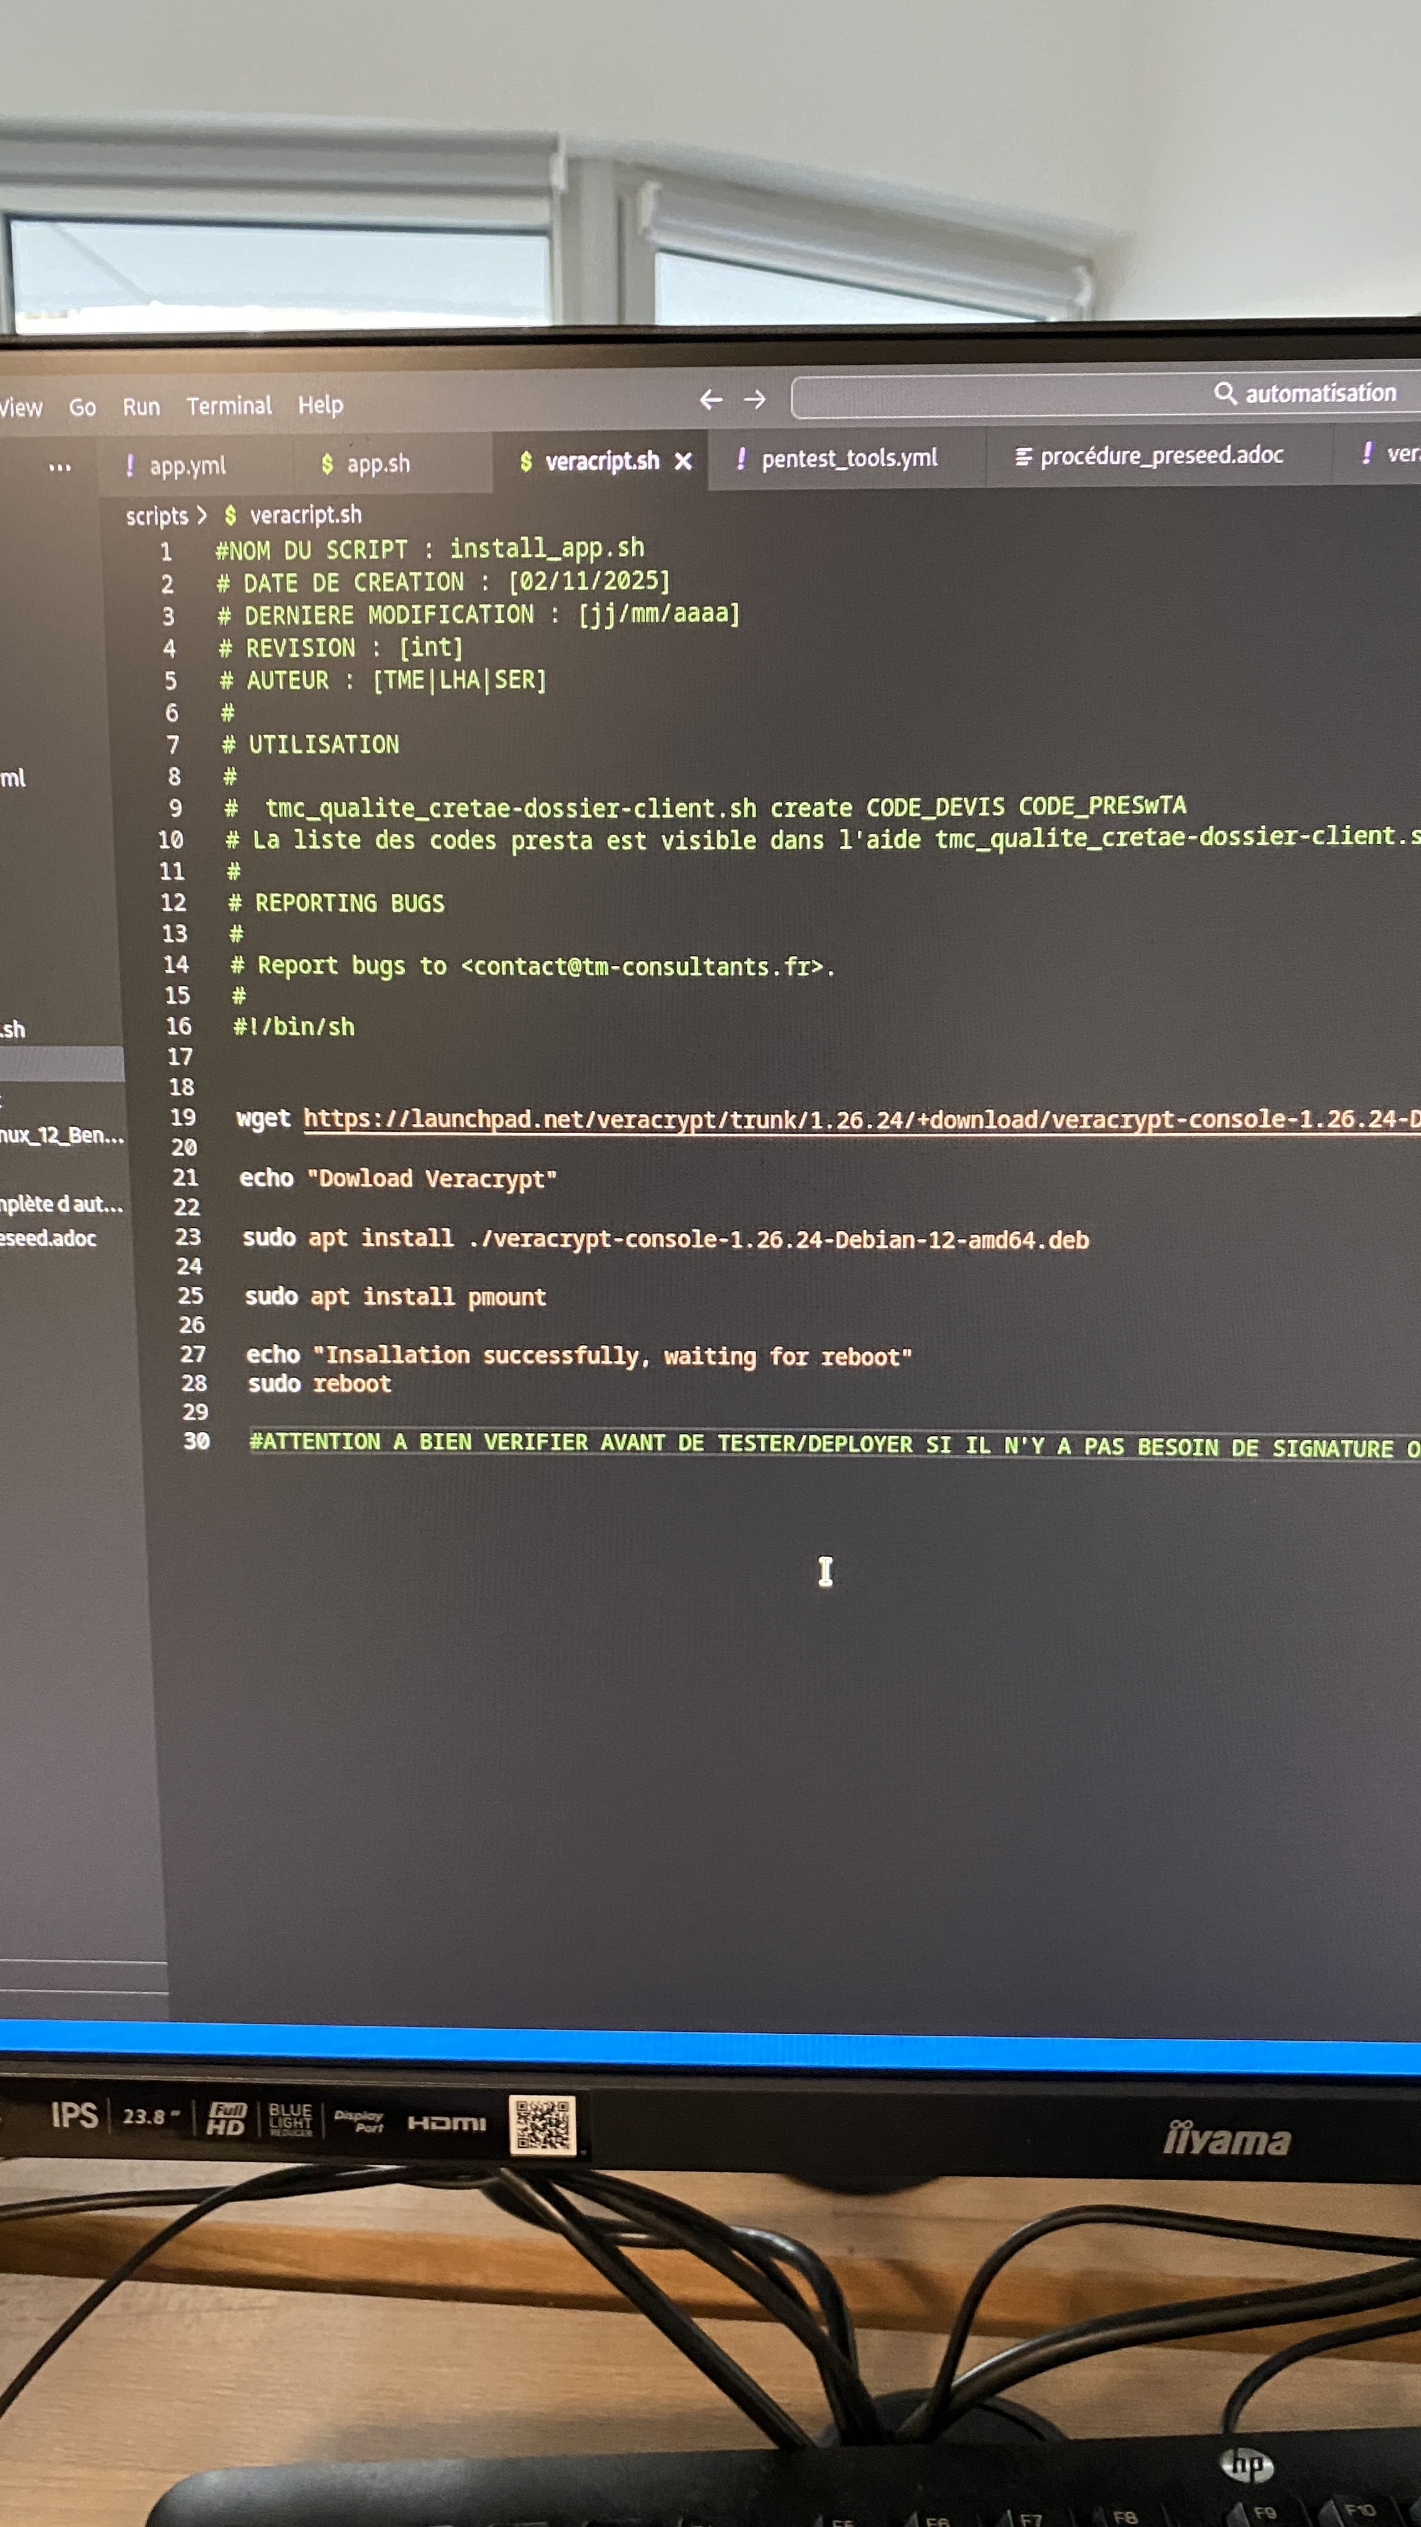Click the DATE DE CREATION comment line
Image resolution: width=1421 pixels, height=2527 pixels.
click(443, 582)
